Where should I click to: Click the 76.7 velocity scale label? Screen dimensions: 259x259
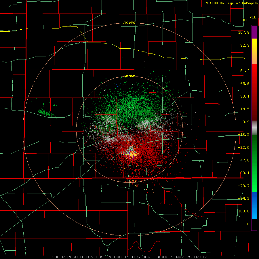(x=245, y=58)
